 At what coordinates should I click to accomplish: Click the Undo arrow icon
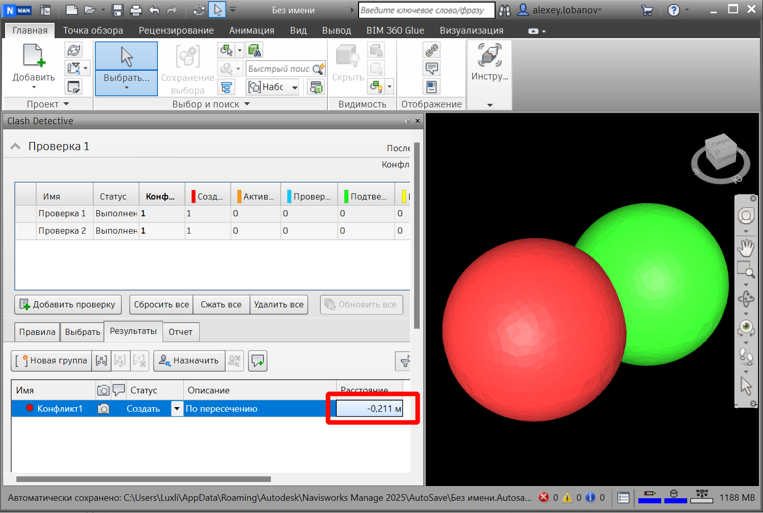[x=154, y=10]
